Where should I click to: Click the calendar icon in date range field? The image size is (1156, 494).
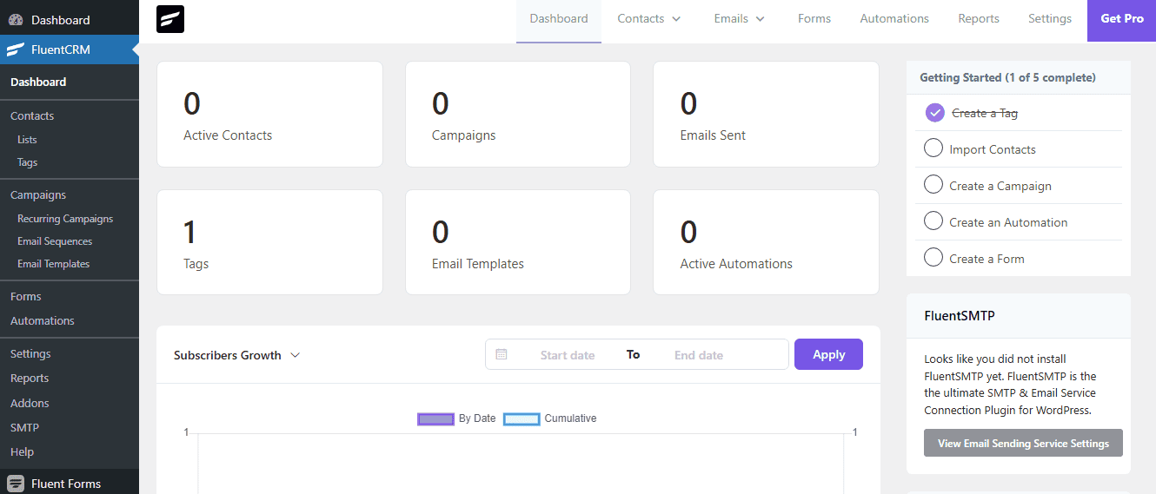coord(502,354)
